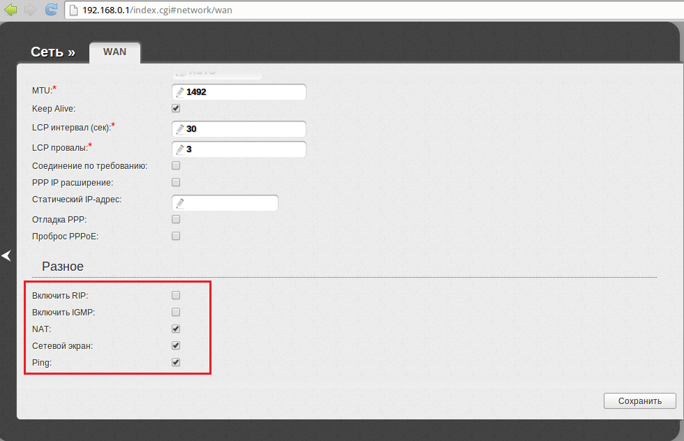Enable Соединение по требованию checkbox
This screenshot has height=441, width=684.
tap(176, 166)
